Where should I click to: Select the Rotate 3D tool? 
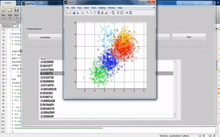99,13
